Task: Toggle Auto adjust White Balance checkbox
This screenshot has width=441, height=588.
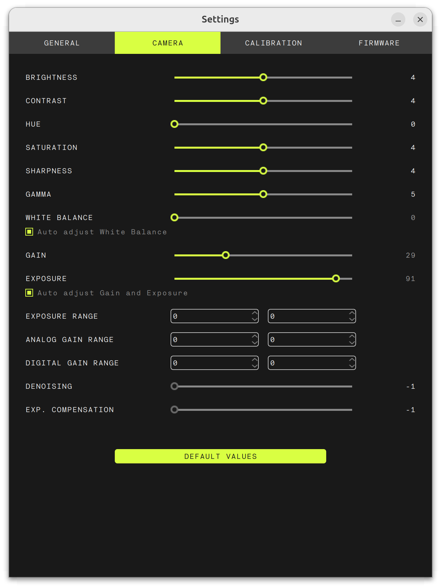Action: pyautogui.click(x=29, y=232)
